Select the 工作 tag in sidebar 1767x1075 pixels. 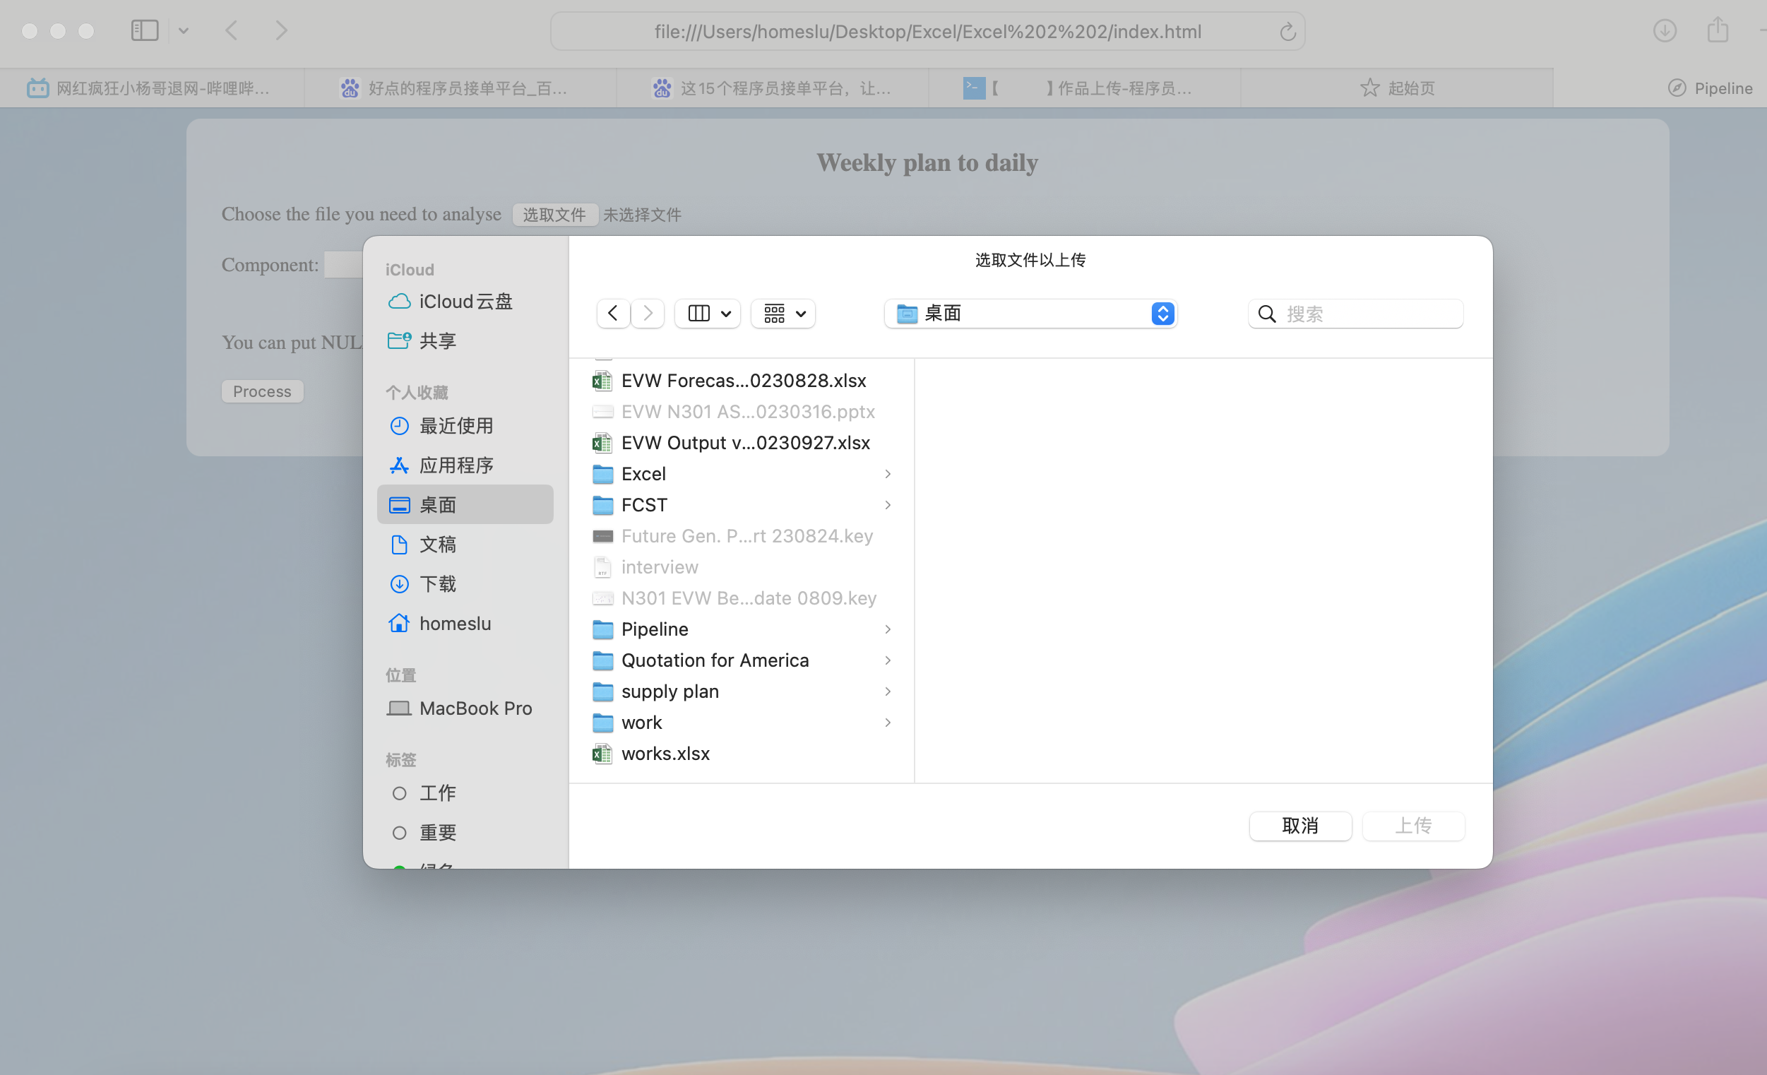(465, 793)
